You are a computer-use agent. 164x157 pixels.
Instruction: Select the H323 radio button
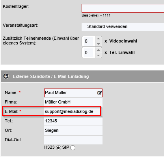(x=58, y=148)
